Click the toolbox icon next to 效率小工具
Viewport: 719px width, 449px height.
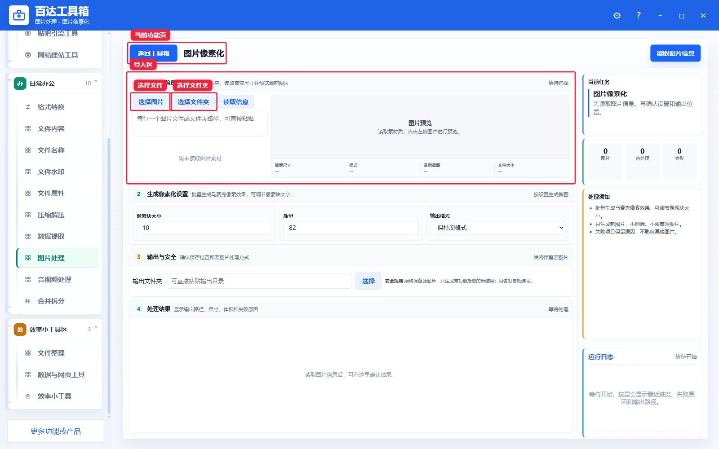coord(28,396)
